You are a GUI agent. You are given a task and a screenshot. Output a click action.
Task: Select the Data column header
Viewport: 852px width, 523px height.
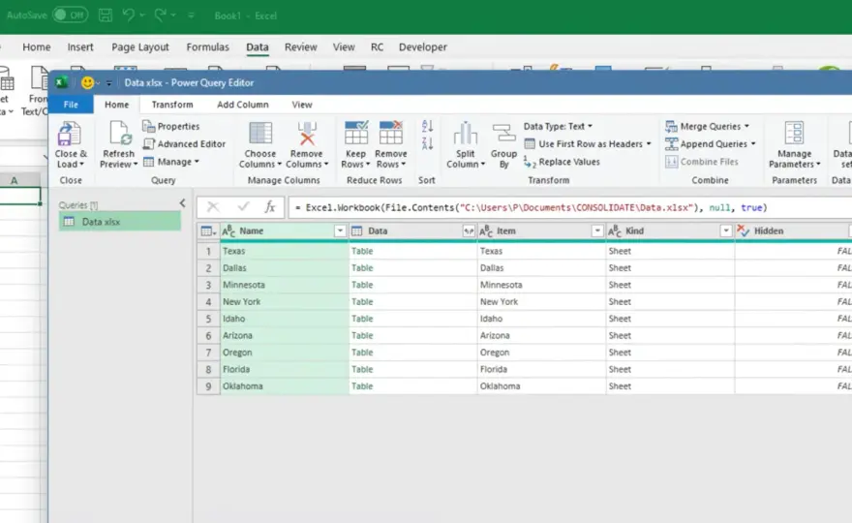[x=413, y=231]
